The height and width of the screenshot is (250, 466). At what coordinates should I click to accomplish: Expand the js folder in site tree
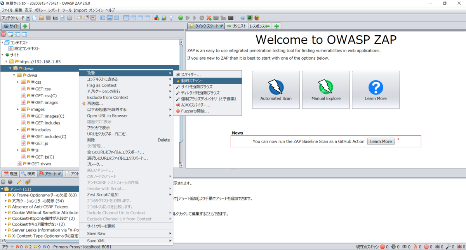pos(18,150)
